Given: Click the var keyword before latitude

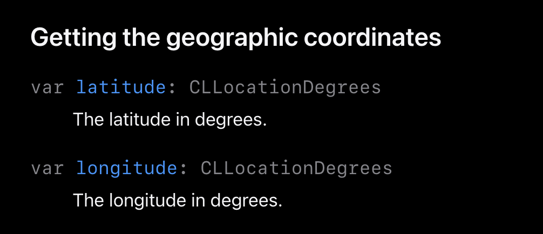Looking at the screenshot, I should coord(47,88).
